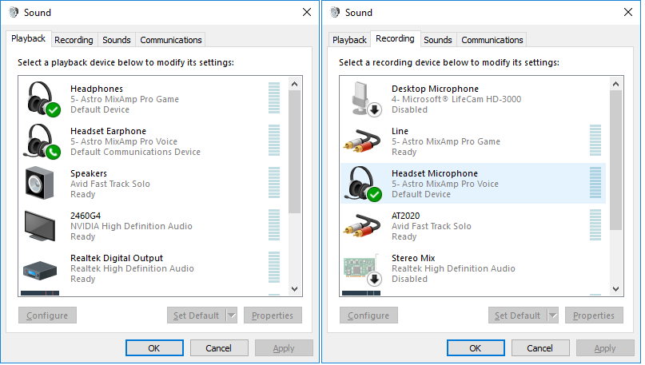This screenshot has width=645, height=365.
Task: Click Cancel in the Playback window
Action: (x=219, y=348)
